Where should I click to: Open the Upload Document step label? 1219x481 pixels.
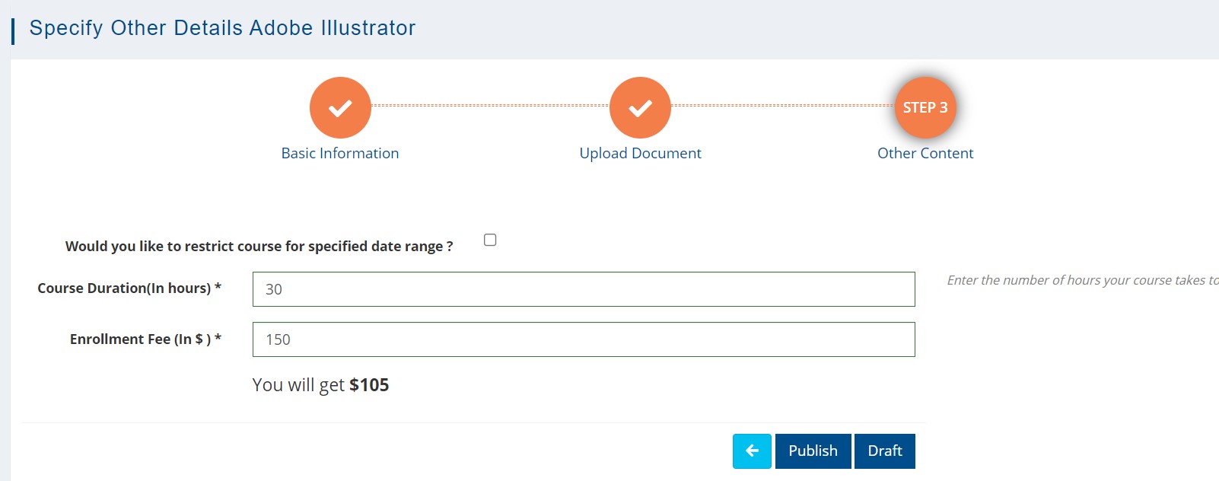(640, 153)
